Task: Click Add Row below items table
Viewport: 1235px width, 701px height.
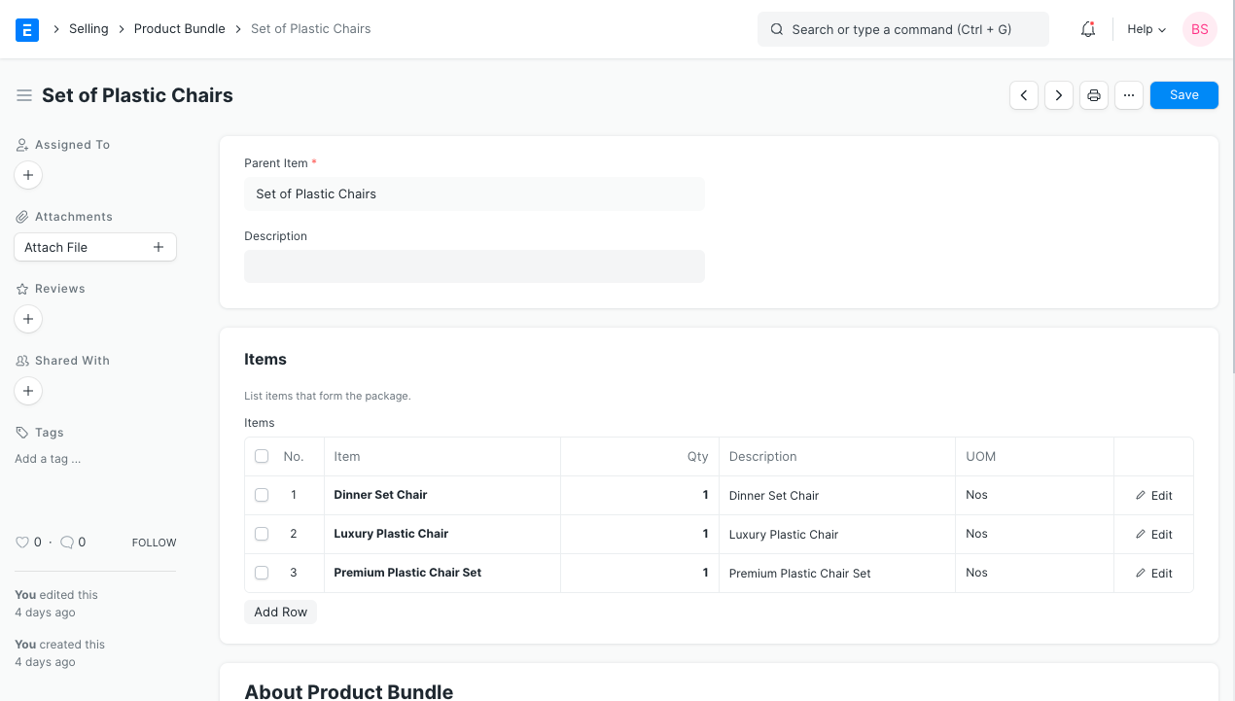Action: point(280,612)
